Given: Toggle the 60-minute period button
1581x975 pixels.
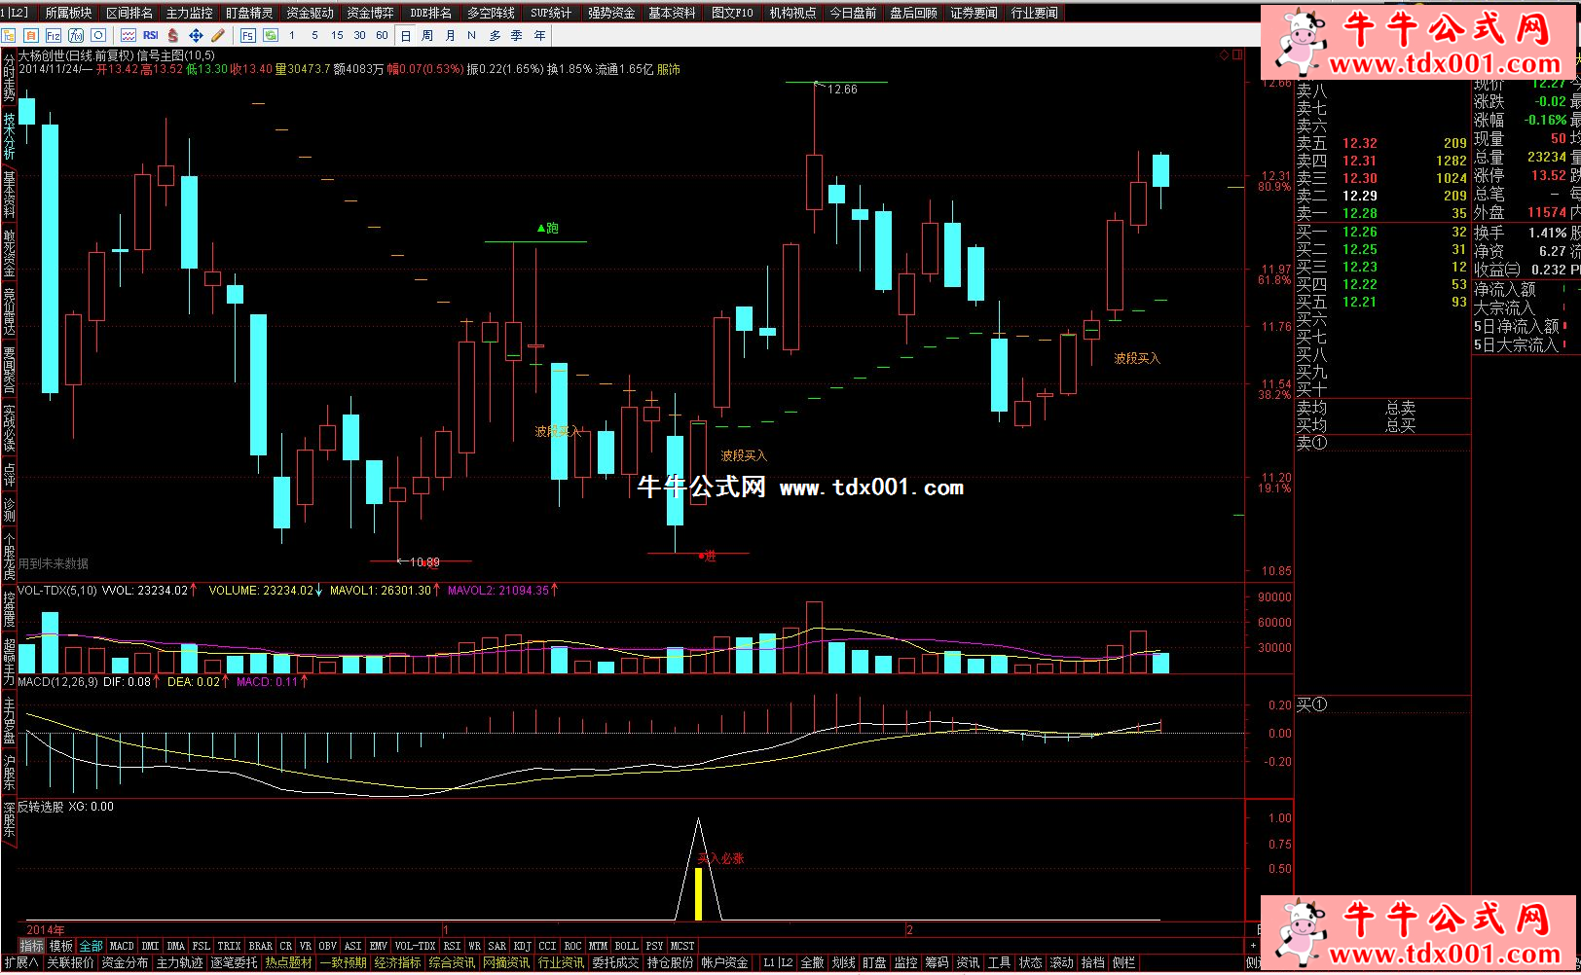Looking at the screenshot, I should [382, 35].
